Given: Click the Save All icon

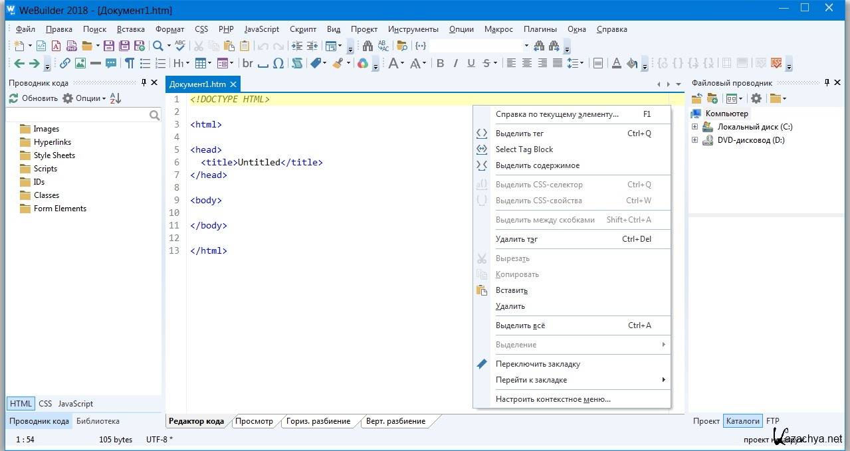Looking at the screenshot, I should pos(124,46).
